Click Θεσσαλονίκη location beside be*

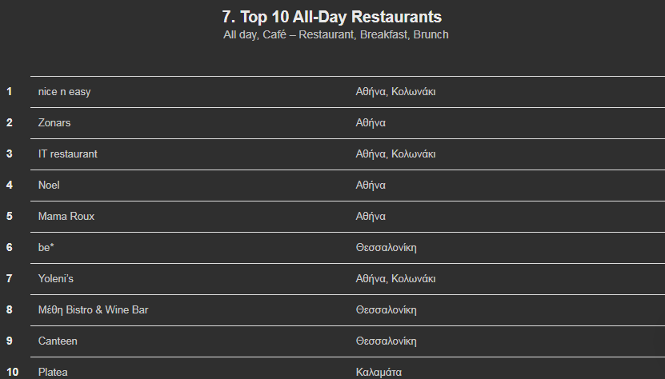pos(386,248)
